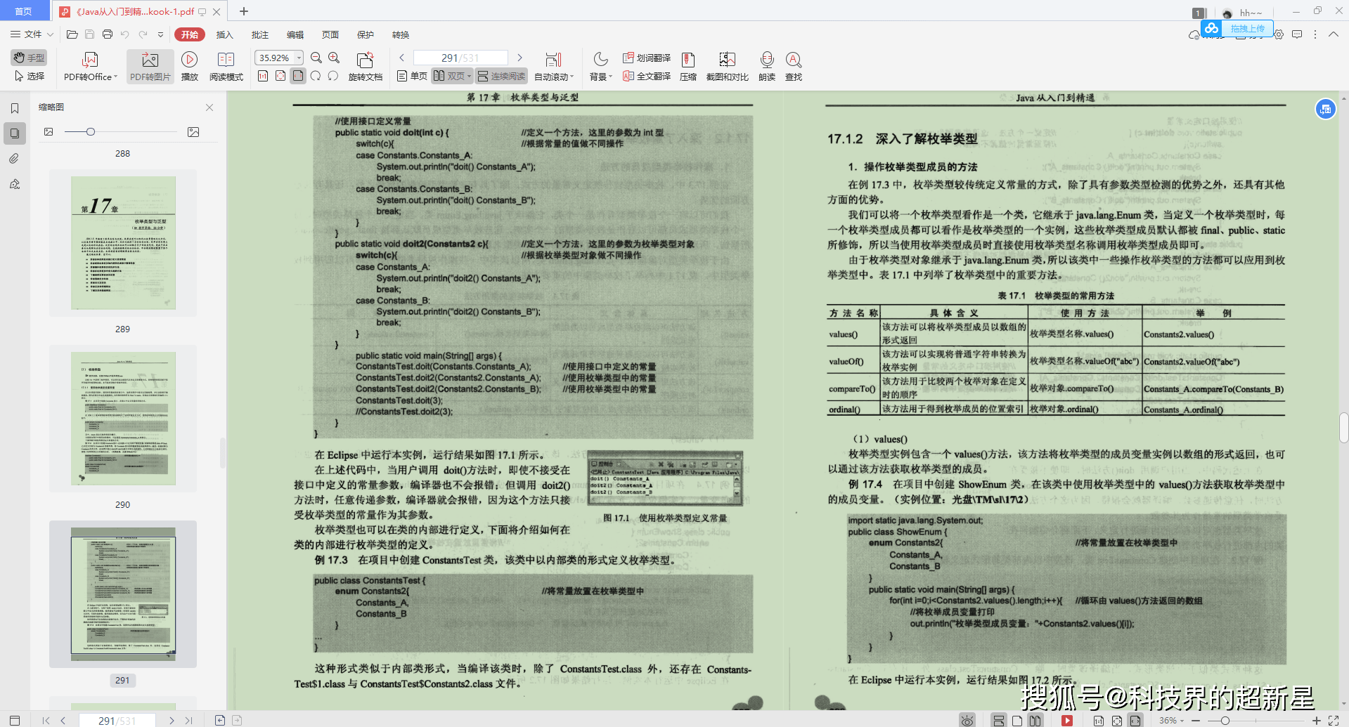Switch to 编辑 ribbon tab
This screenshot has width=1349, height=727.
295,34
